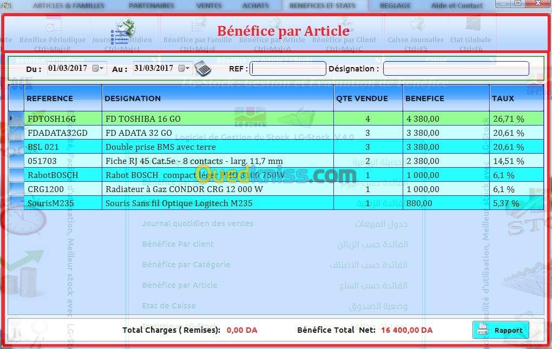Select the BENEFICES ET STATS tab

pos(323,5)
